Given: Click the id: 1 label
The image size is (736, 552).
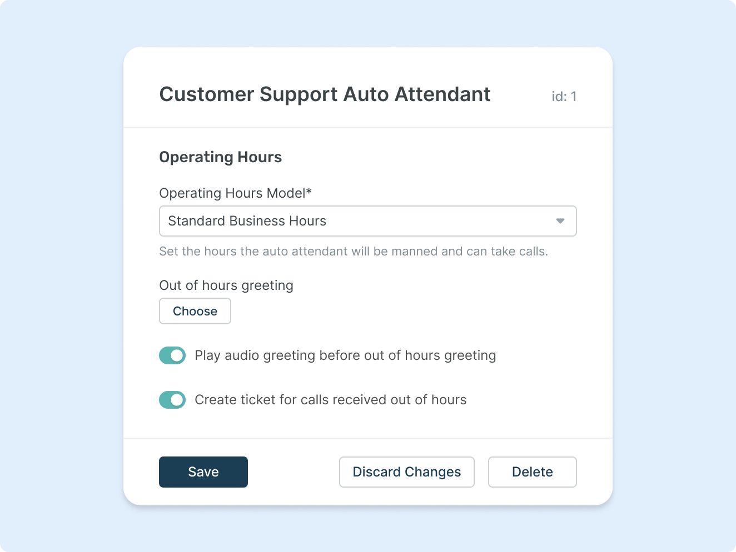Looking at the screenshot, I should coord(564,97).
